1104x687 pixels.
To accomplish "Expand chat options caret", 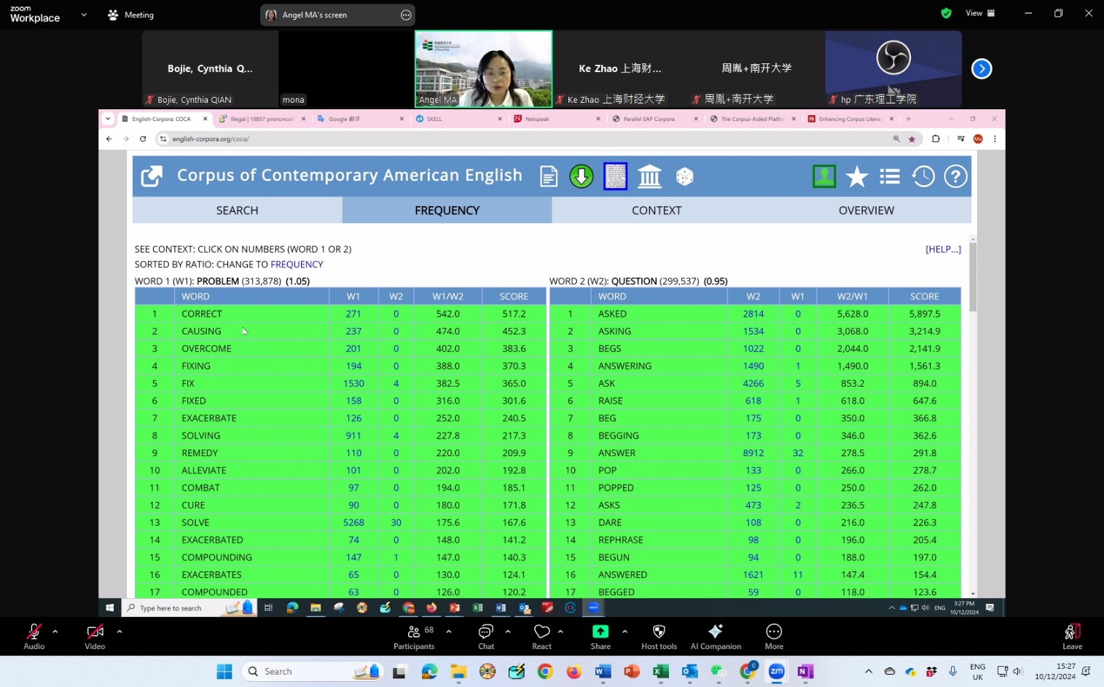I will pos(508,632).
